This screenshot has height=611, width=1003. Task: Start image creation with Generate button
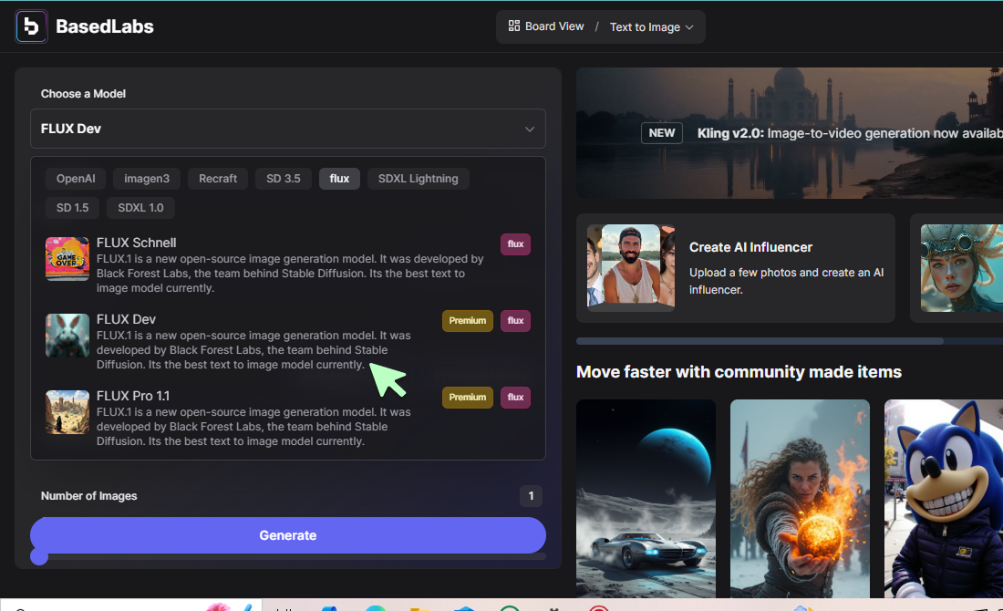coord(288,535)
